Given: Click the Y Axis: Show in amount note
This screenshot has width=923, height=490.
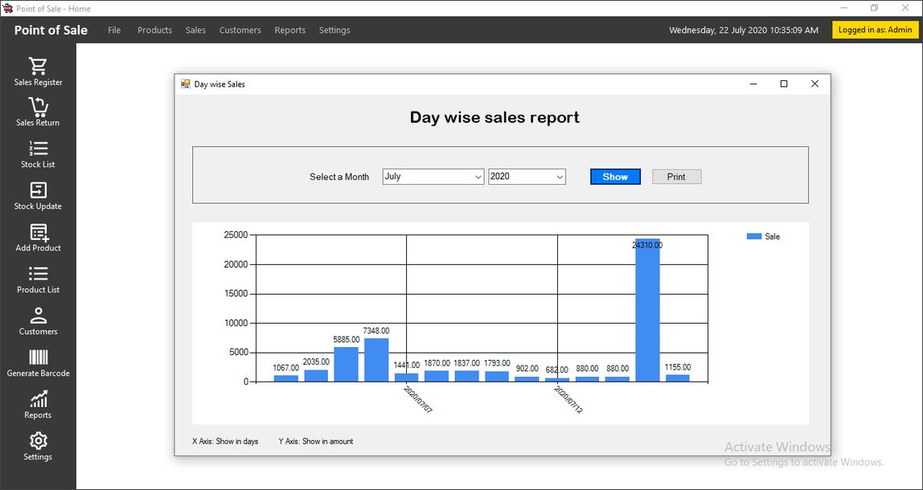Looking at the screenshot, I should 316,441.
